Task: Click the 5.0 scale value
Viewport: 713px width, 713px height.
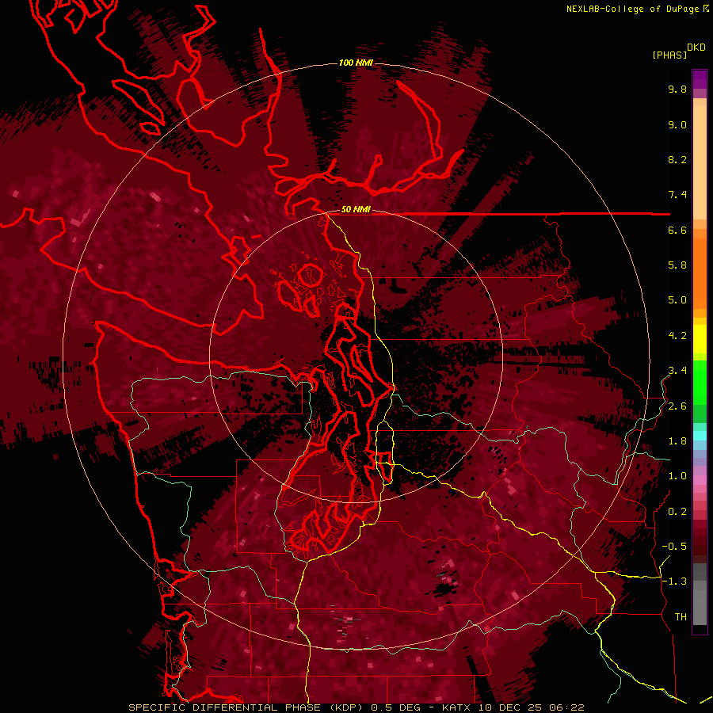Action: coord(677,300)
